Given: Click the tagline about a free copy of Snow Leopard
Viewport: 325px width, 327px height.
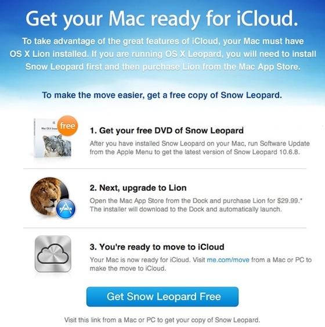Looking at the screenshot, I should pos(162,95).
